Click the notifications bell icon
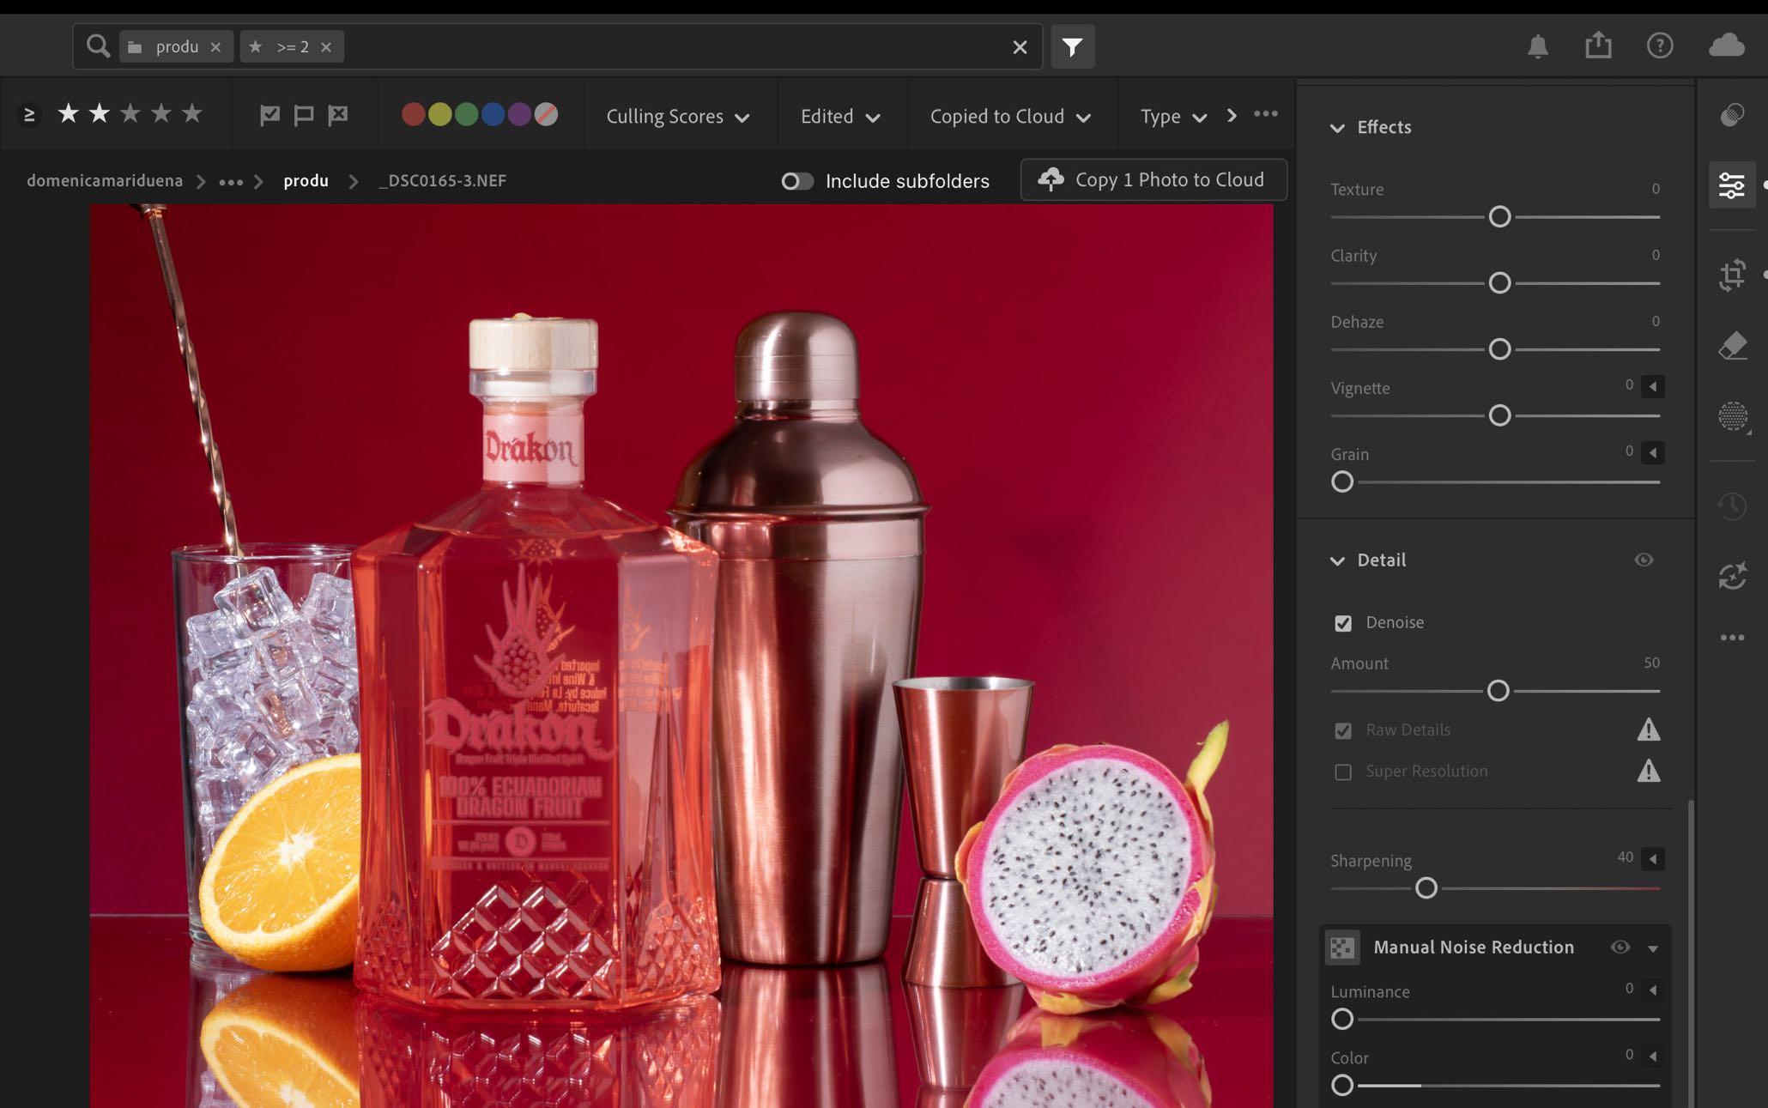This screenshot has height=1108, width=1768. 1537,45
